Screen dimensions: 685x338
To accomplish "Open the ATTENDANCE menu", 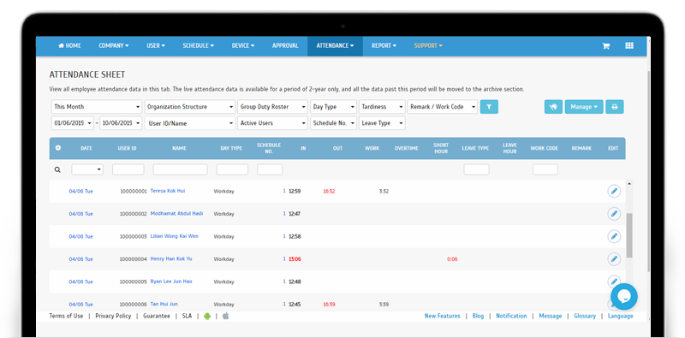I will (335, 46).
